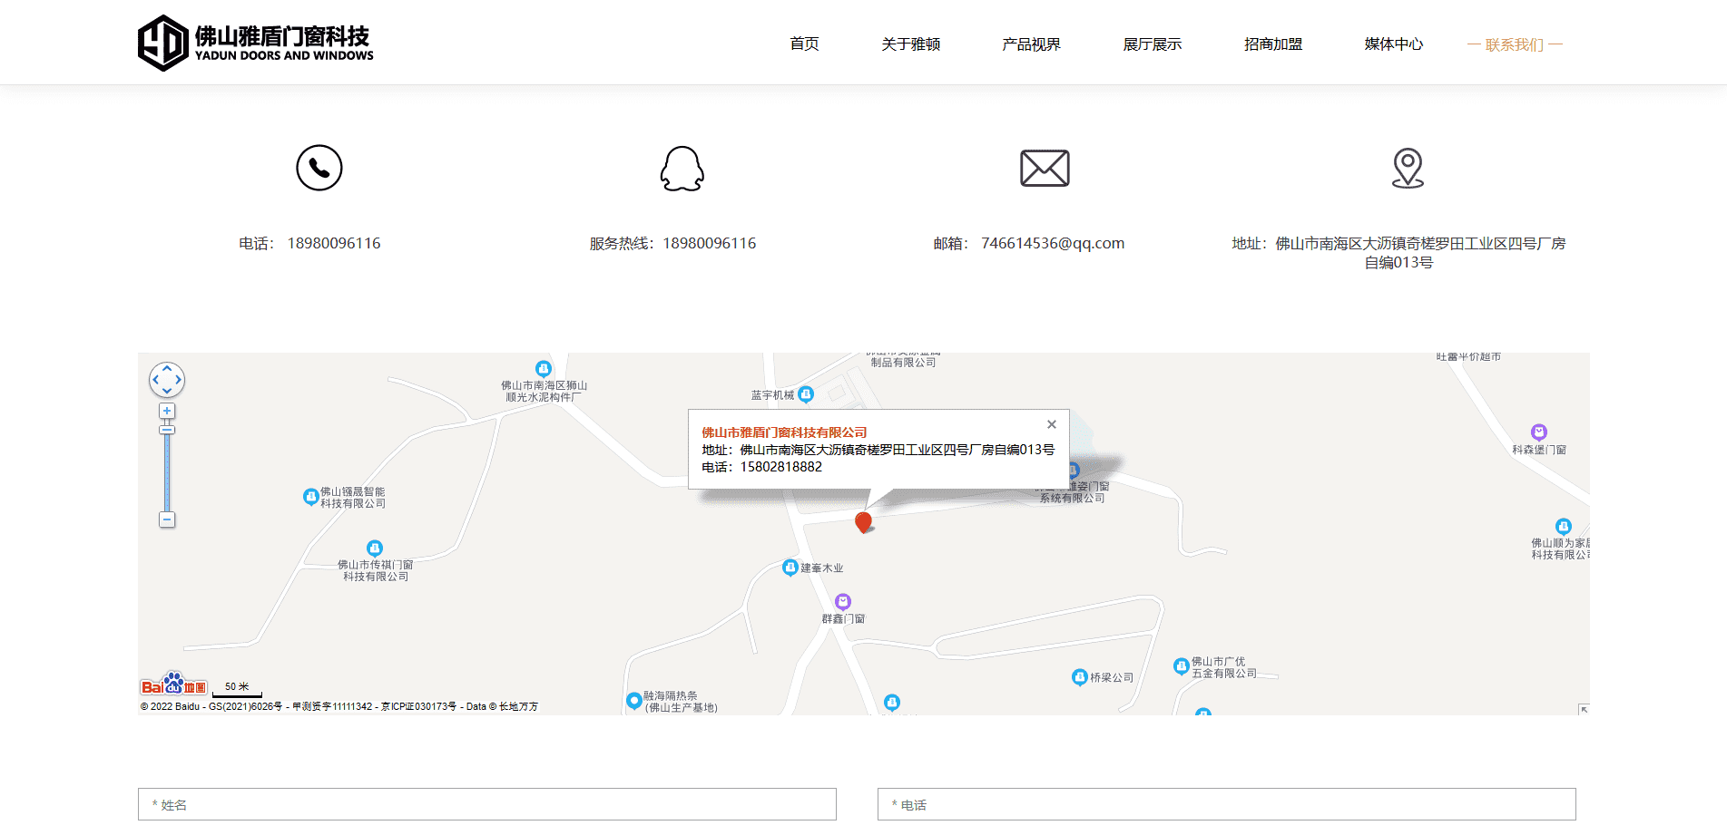
Task: Close the map info popup
Action: [x=1051, y=424]
